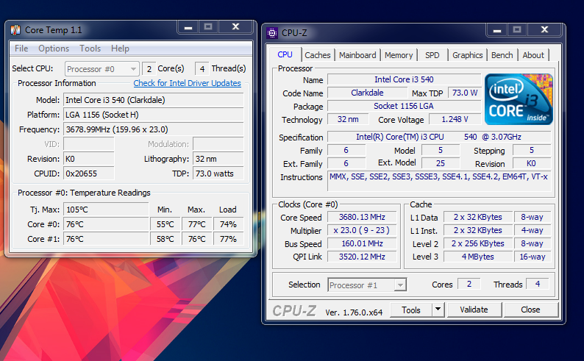Click the Package value 'Socket 1156 LGA'
This screenshot has width=584, height=361.
[x=404, y=106]
